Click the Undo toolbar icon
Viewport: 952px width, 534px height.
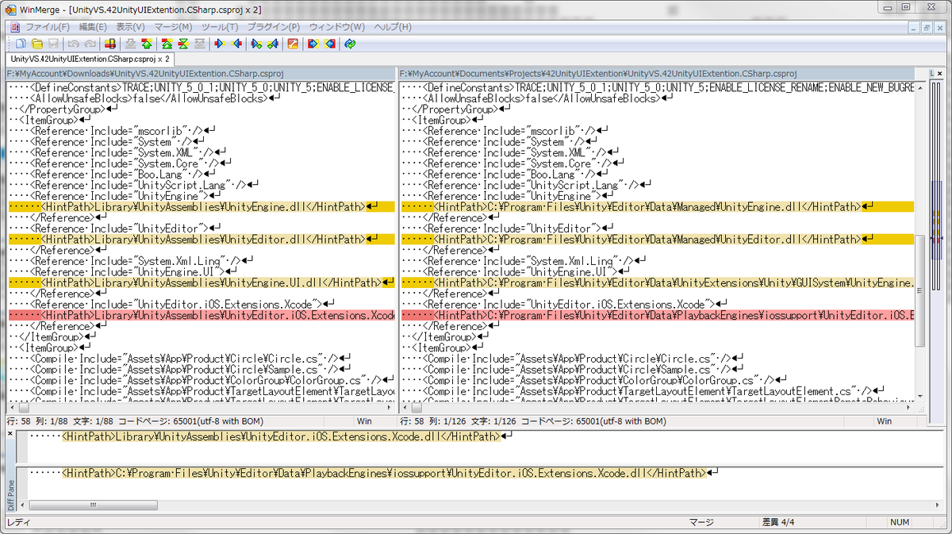(x=74, y=44)
